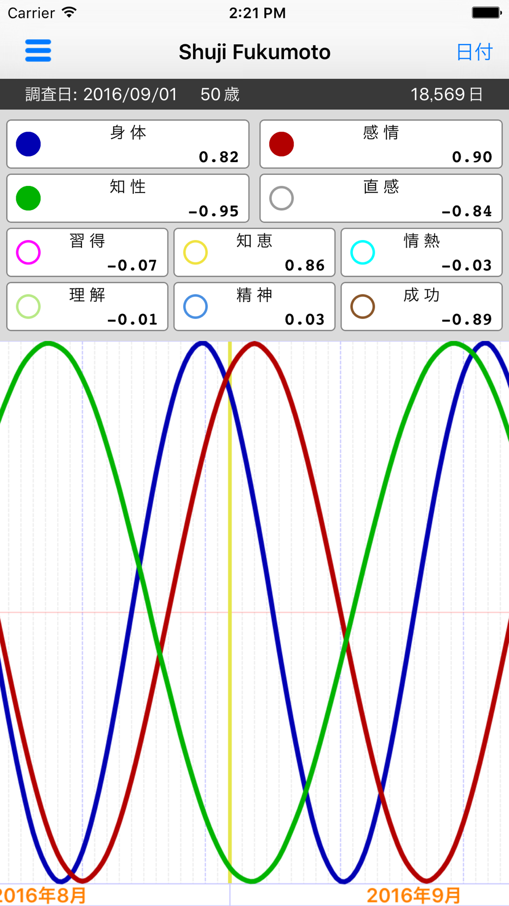Tap the 50 歳 age label
This screenshot has width=509, height=906.
coord(220,94)
